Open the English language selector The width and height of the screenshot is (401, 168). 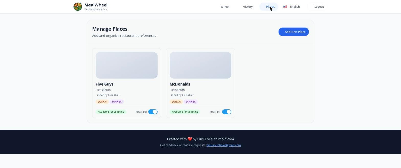pyautogui.click(x=292, y=7)
